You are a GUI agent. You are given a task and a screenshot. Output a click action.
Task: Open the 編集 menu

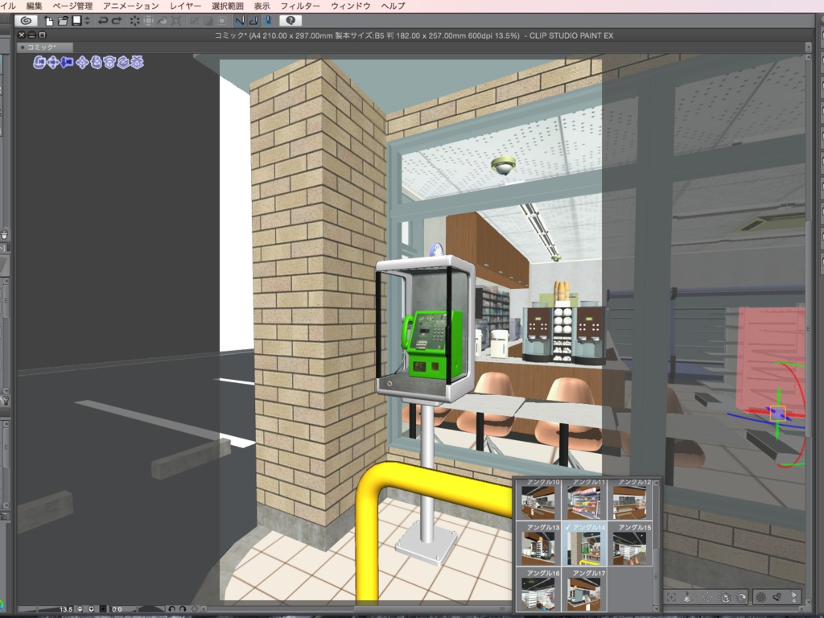[x=34, y=6]
